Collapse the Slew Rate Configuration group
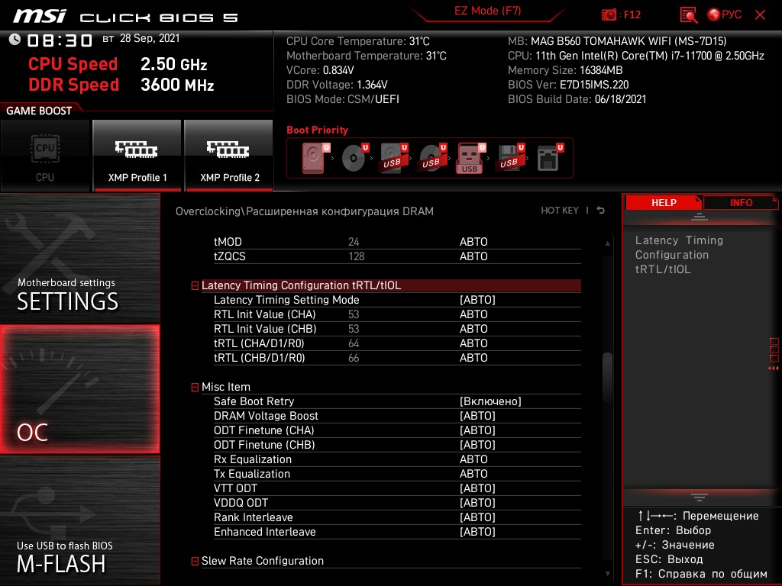782x586 pixels. tap(195, 562)
